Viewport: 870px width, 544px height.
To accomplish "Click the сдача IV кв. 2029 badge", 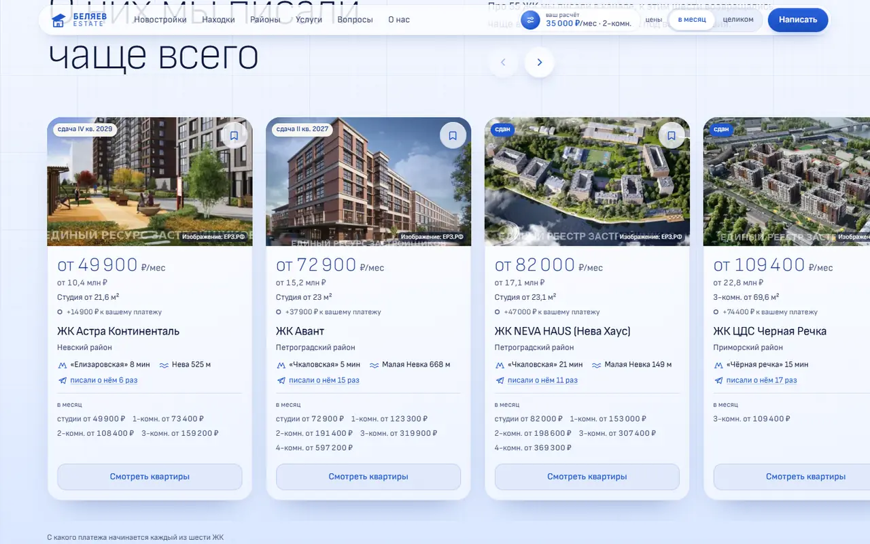I will tap(85, 129).
